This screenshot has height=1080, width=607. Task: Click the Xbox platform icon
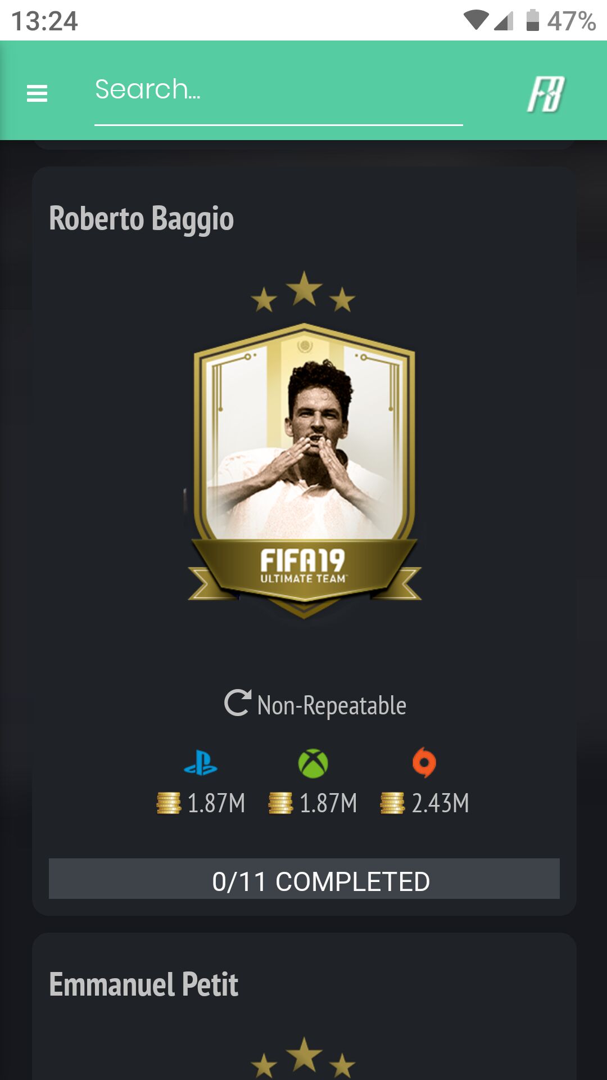[313, 763]
